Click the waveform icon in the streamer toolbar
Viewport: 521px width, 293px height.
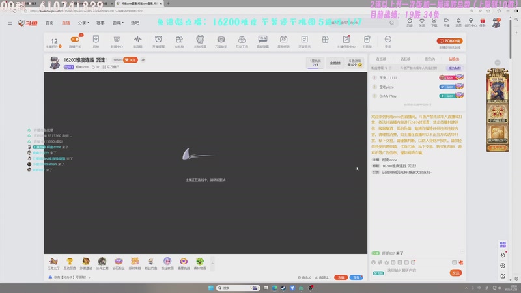pyautogui.click(x=137, y=39)
